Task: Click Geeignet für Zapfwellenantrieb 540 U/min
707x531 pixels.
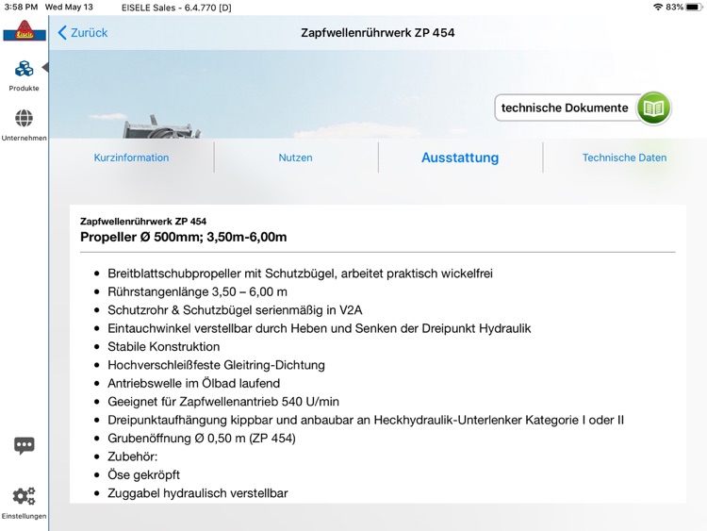Action: point(223,402)
